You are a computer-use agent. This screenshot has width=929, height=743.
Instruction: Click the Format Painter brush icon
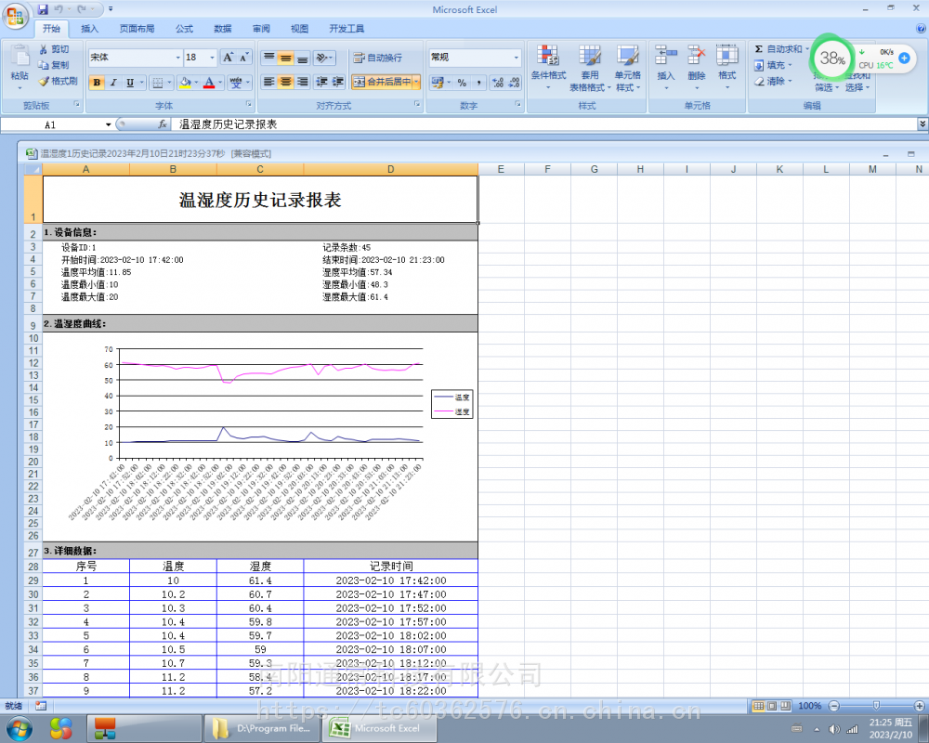tap(45, 81)
